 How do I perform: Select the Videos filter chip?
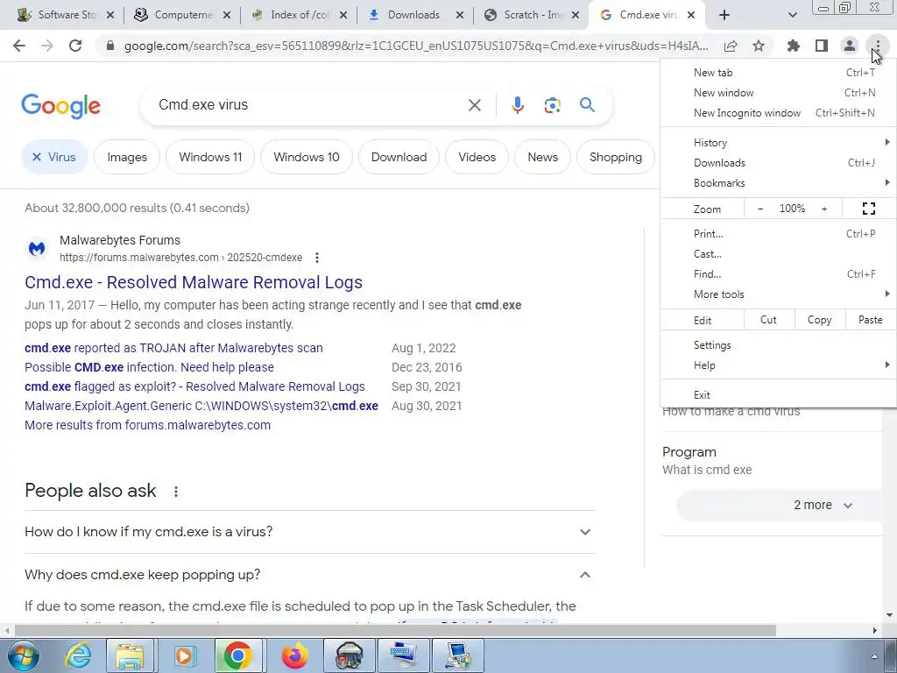coord(477,157)
